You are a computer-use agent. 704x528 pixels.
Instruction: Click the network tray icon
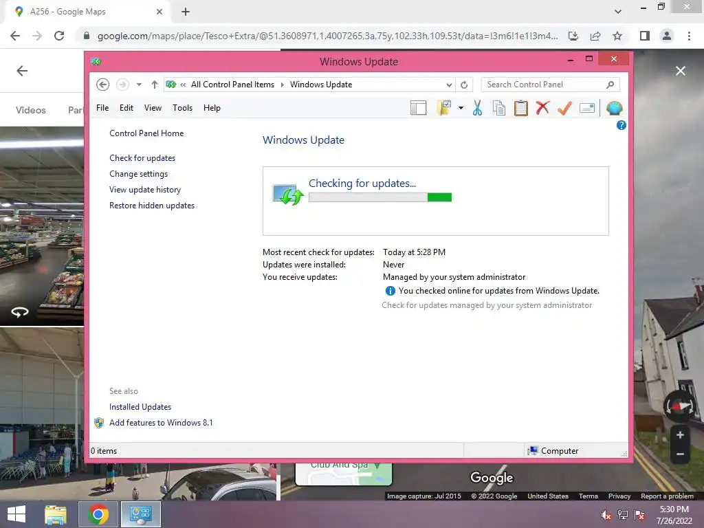click(623, 515)
